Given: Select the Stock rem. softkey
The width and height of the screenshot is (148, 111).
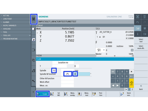Looking at the screenshot, I should click(127, 94).
